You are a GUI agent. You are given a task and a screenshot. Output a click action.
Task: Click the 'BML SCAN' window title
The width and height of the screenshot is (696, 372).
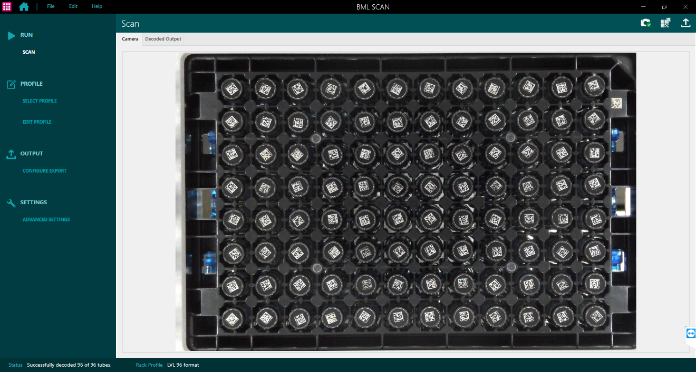[x=373, y=7]
